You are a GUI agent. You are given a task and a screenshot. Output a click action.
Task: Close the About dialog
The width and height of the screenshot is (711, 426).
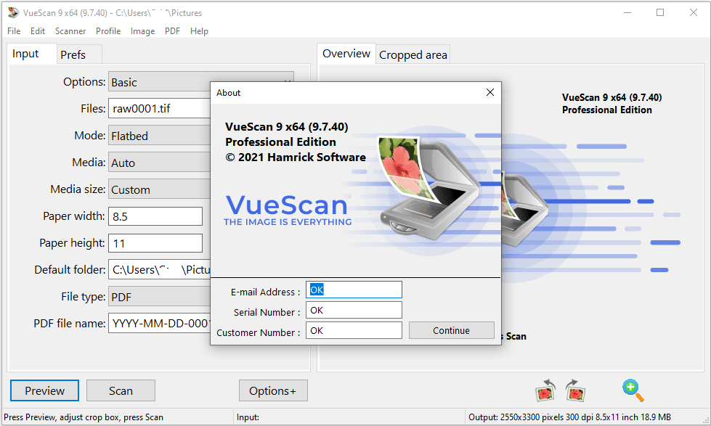pos(489,92)
